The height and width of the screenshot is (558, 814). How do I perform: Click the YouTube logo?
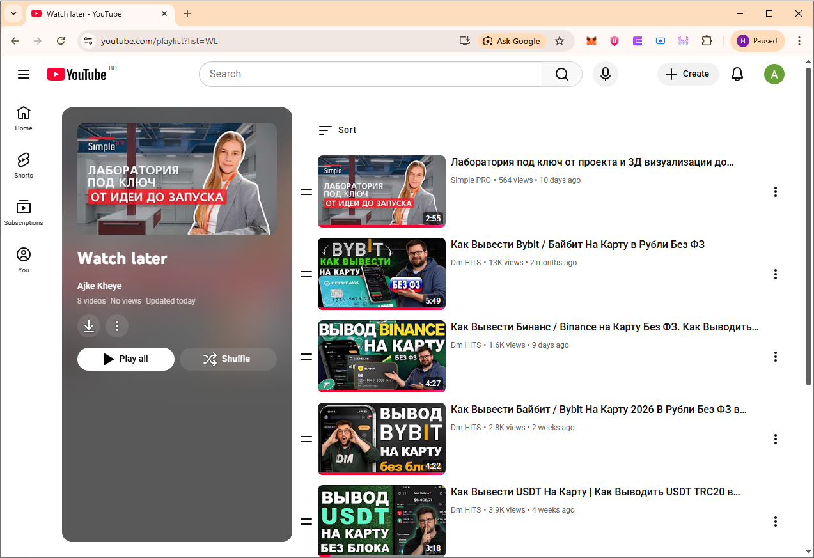point(77,74)
